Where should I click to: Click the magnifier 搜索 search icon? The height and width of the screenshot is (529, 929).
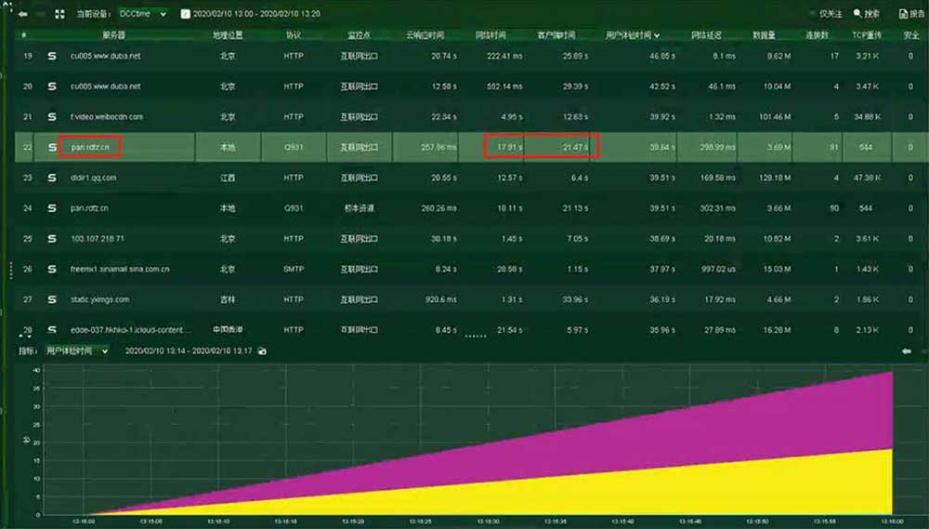[867, 14]
